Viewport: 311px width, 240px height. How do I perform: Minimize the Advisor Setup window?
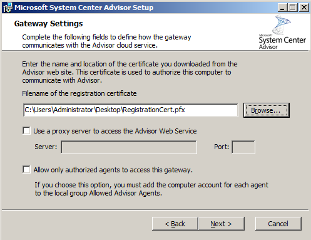(283, 8)
